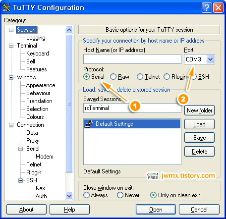The image size is (226, 219).
Task: Select the Window category
Action: tap(27, 77)
